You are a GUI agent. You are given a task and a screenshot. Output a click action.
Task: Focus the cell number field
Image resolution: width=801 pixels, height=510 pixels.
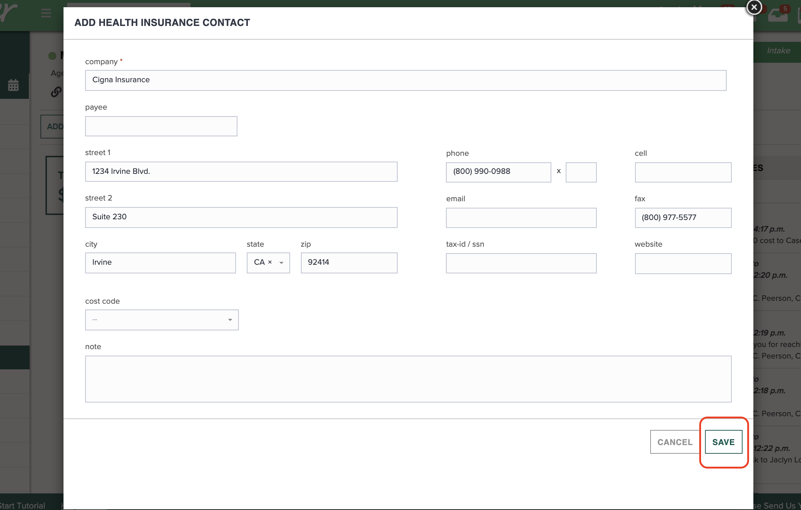tap(683, 172)
